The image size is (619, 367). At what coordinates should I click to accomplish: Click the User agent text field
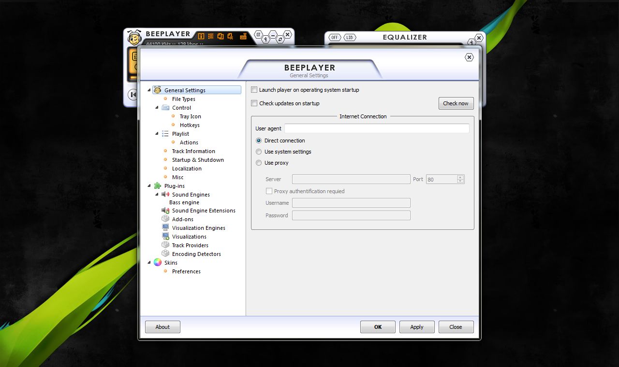click(377, 128)
